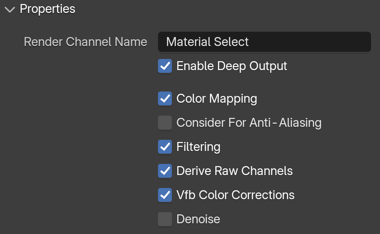The image size is (380, 234).
Task: Click the Filtering label text
Action: pyautogui.click(x=198, y=147)
